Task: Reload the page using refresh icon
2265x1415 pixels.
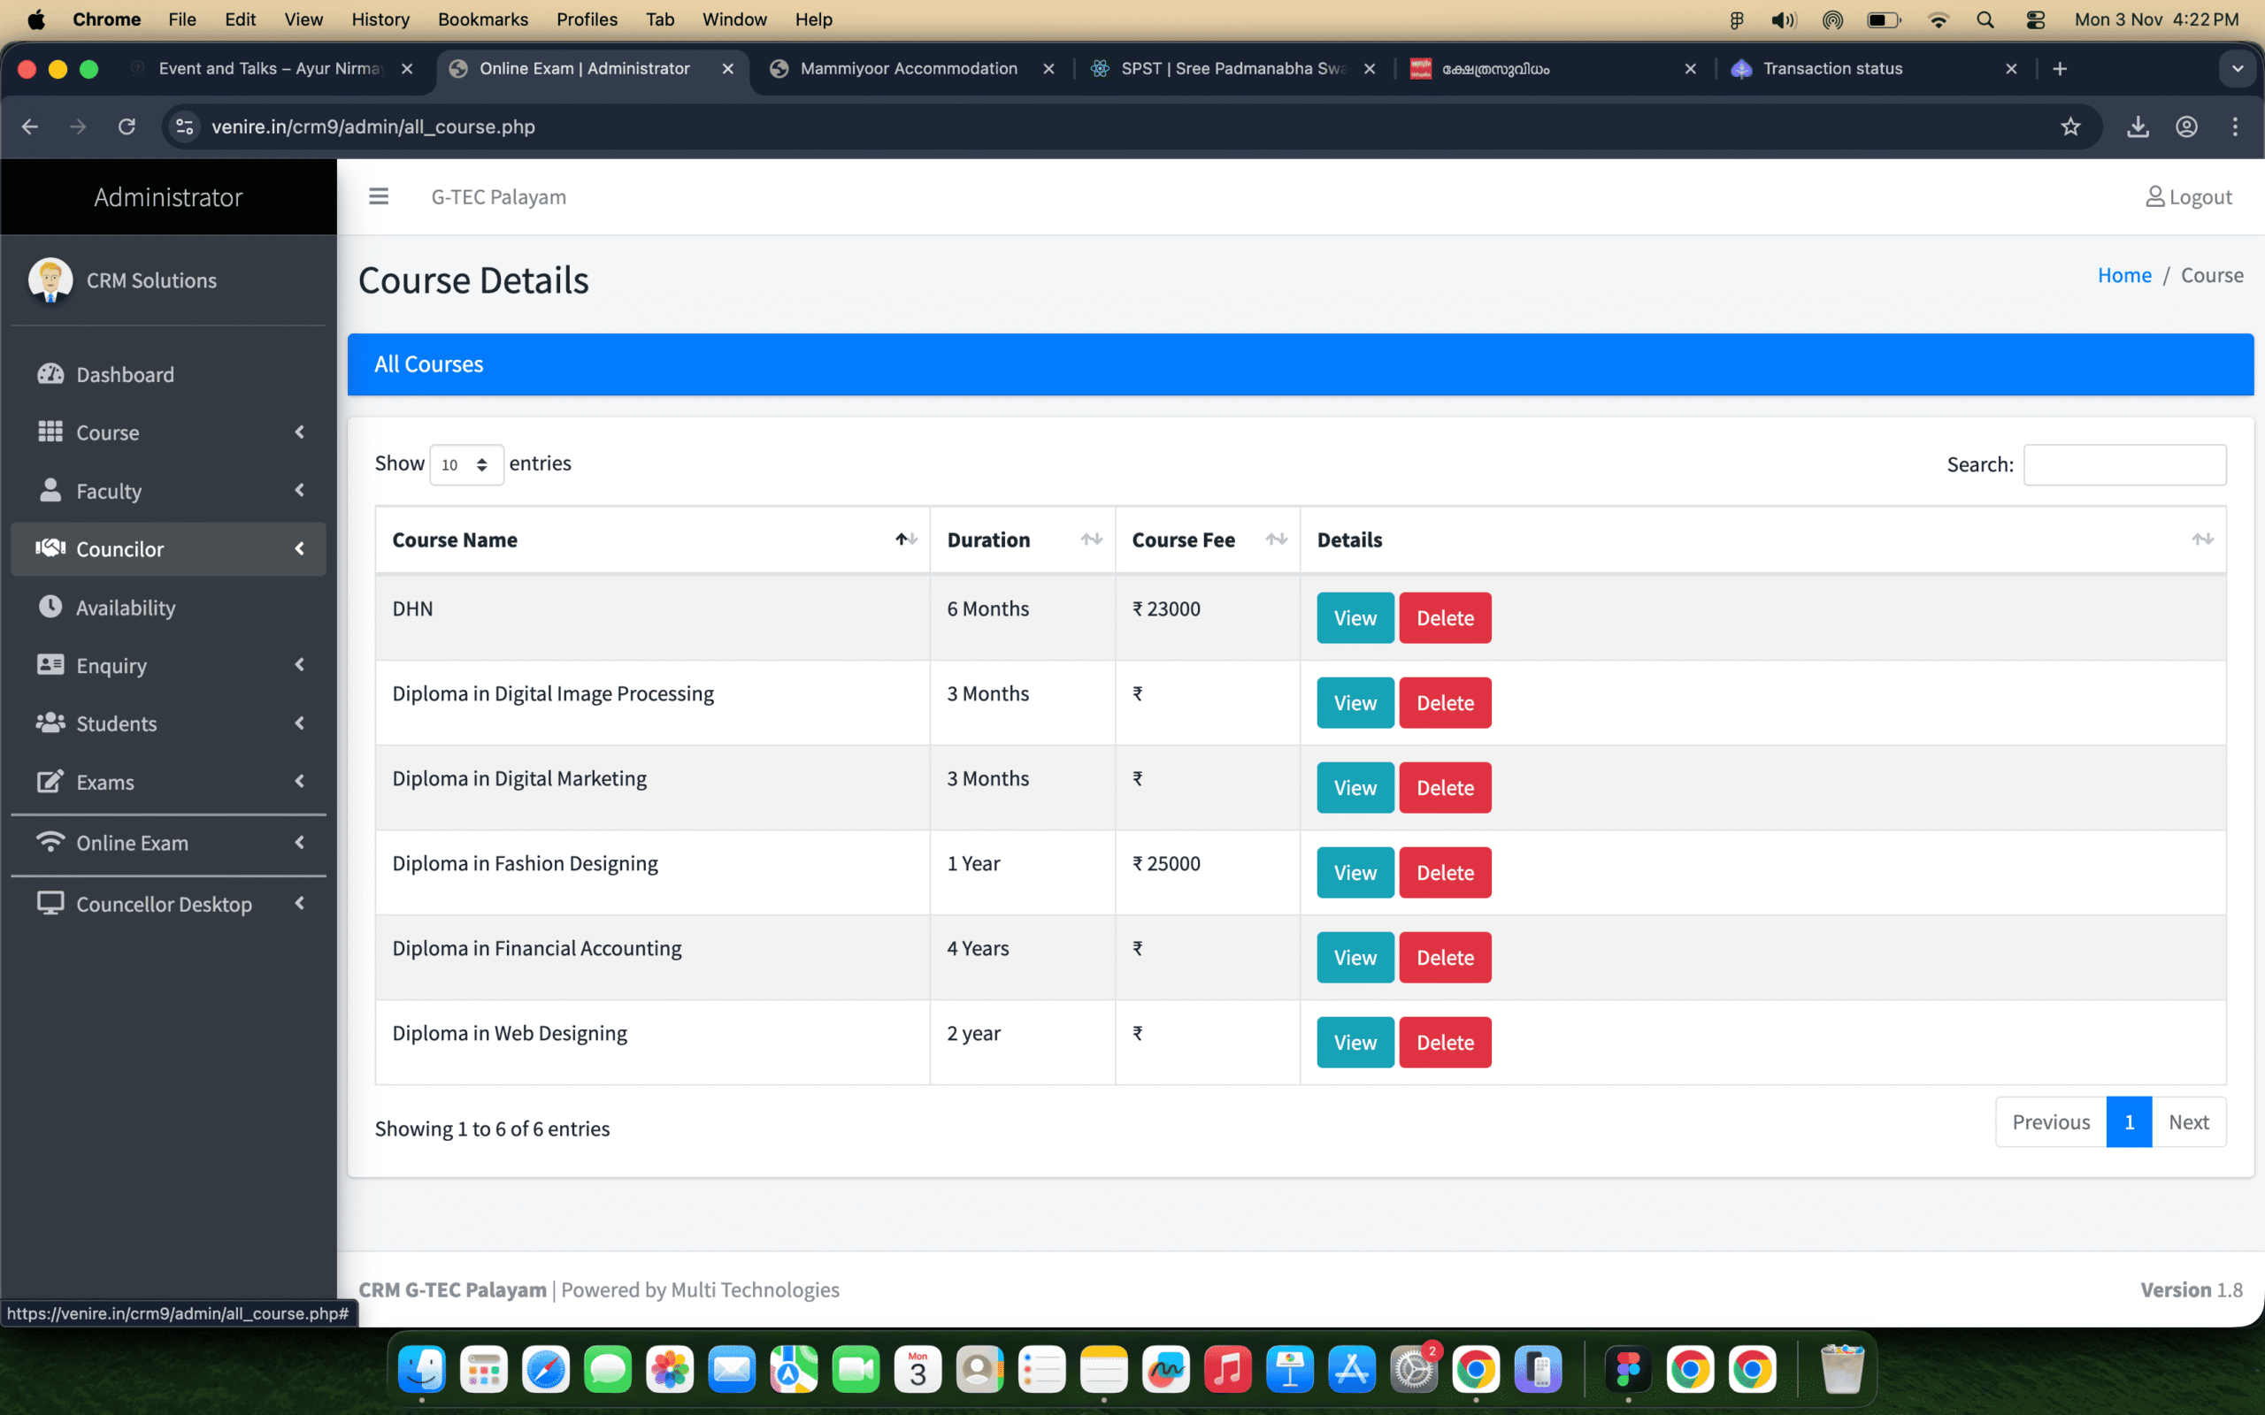Action: pos(127,126)
